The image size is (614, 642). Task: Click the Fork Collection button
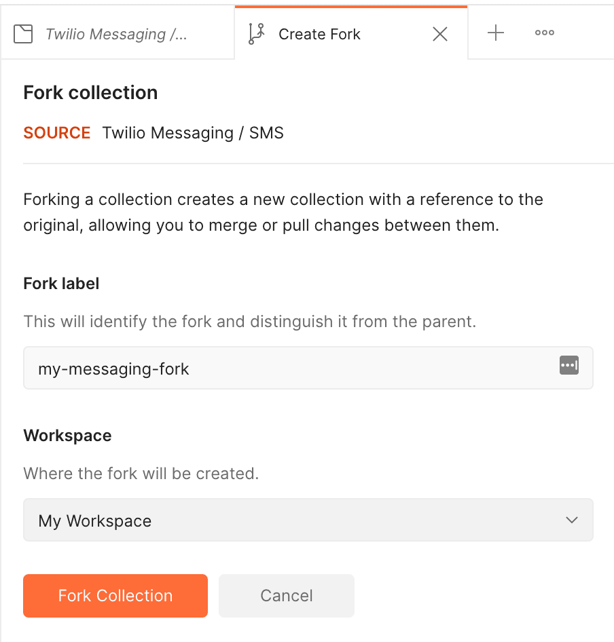pos(115,595)
